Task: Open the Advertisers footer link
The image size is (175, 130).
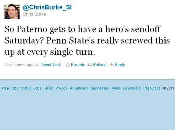Action: pyautogui.click(x=79, y=88)
